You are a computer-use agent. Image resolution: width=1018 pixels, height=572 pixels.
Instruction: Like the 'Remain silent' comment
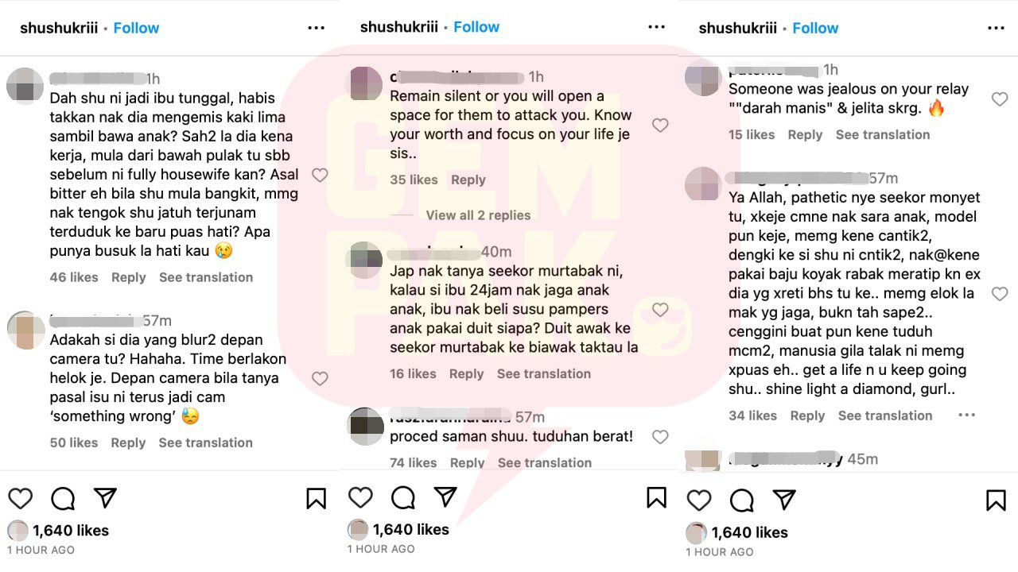click(659, 125)
